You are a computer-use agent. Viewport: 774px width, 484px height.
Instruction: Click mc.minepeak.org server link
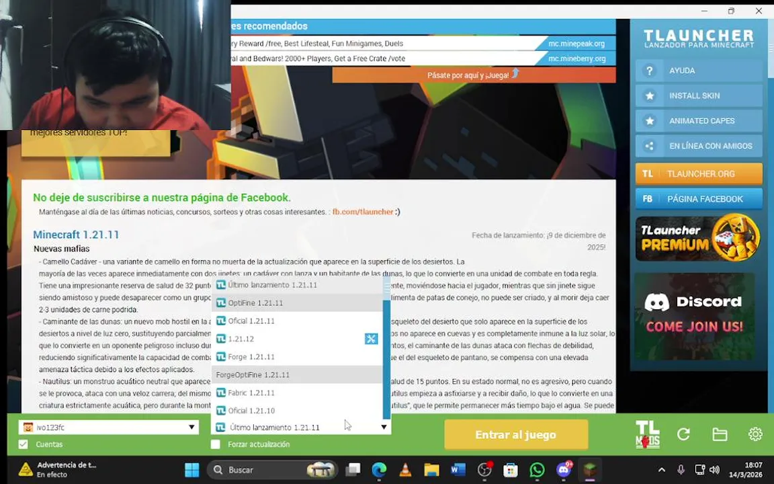click(x=576, y=44)
